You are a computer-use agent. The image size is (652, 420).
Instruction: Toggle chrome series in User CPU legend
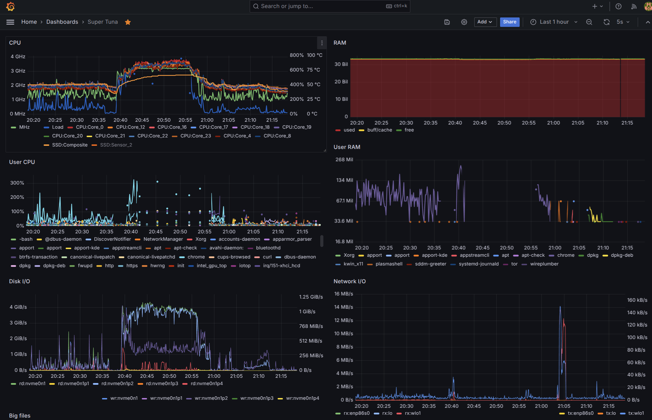click(x=196, y=257)
